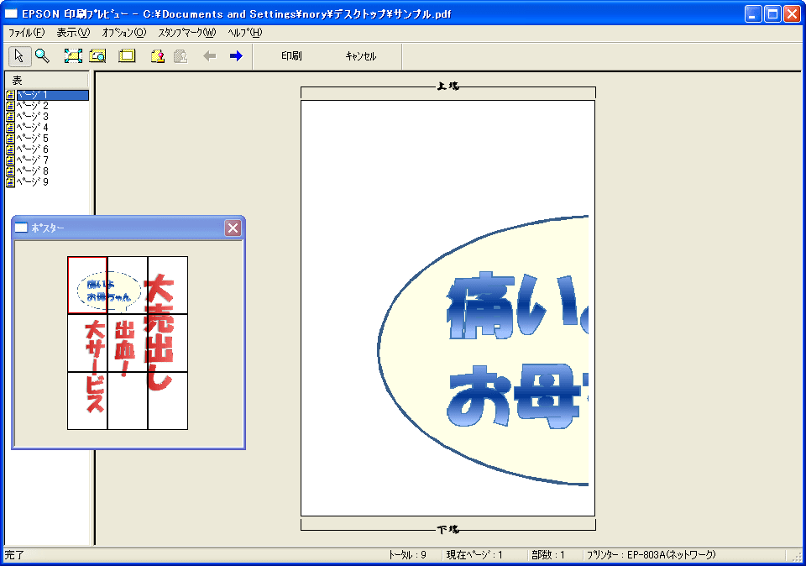
Task: Go to next page with blue arrow
Action: [x=236, y=56]
